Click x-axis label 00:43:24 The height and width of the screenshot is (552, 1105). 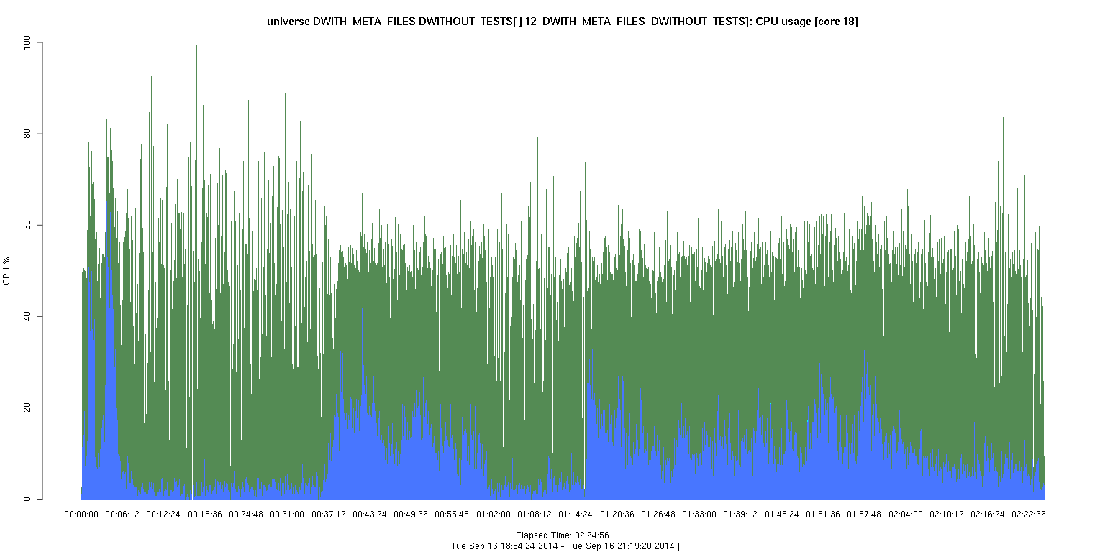point(370,515)
